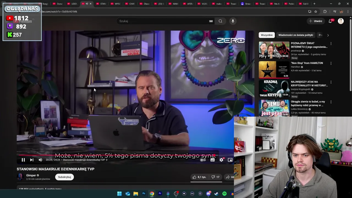Open File Explorer from the taskbar
The height and width of the screenshot is (198, 352).
click(136, 194)
